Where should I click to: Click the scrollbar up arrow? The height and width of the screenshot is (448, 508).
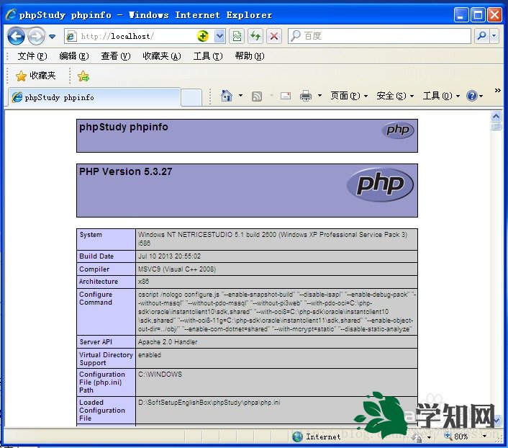[x=496, y=116]
